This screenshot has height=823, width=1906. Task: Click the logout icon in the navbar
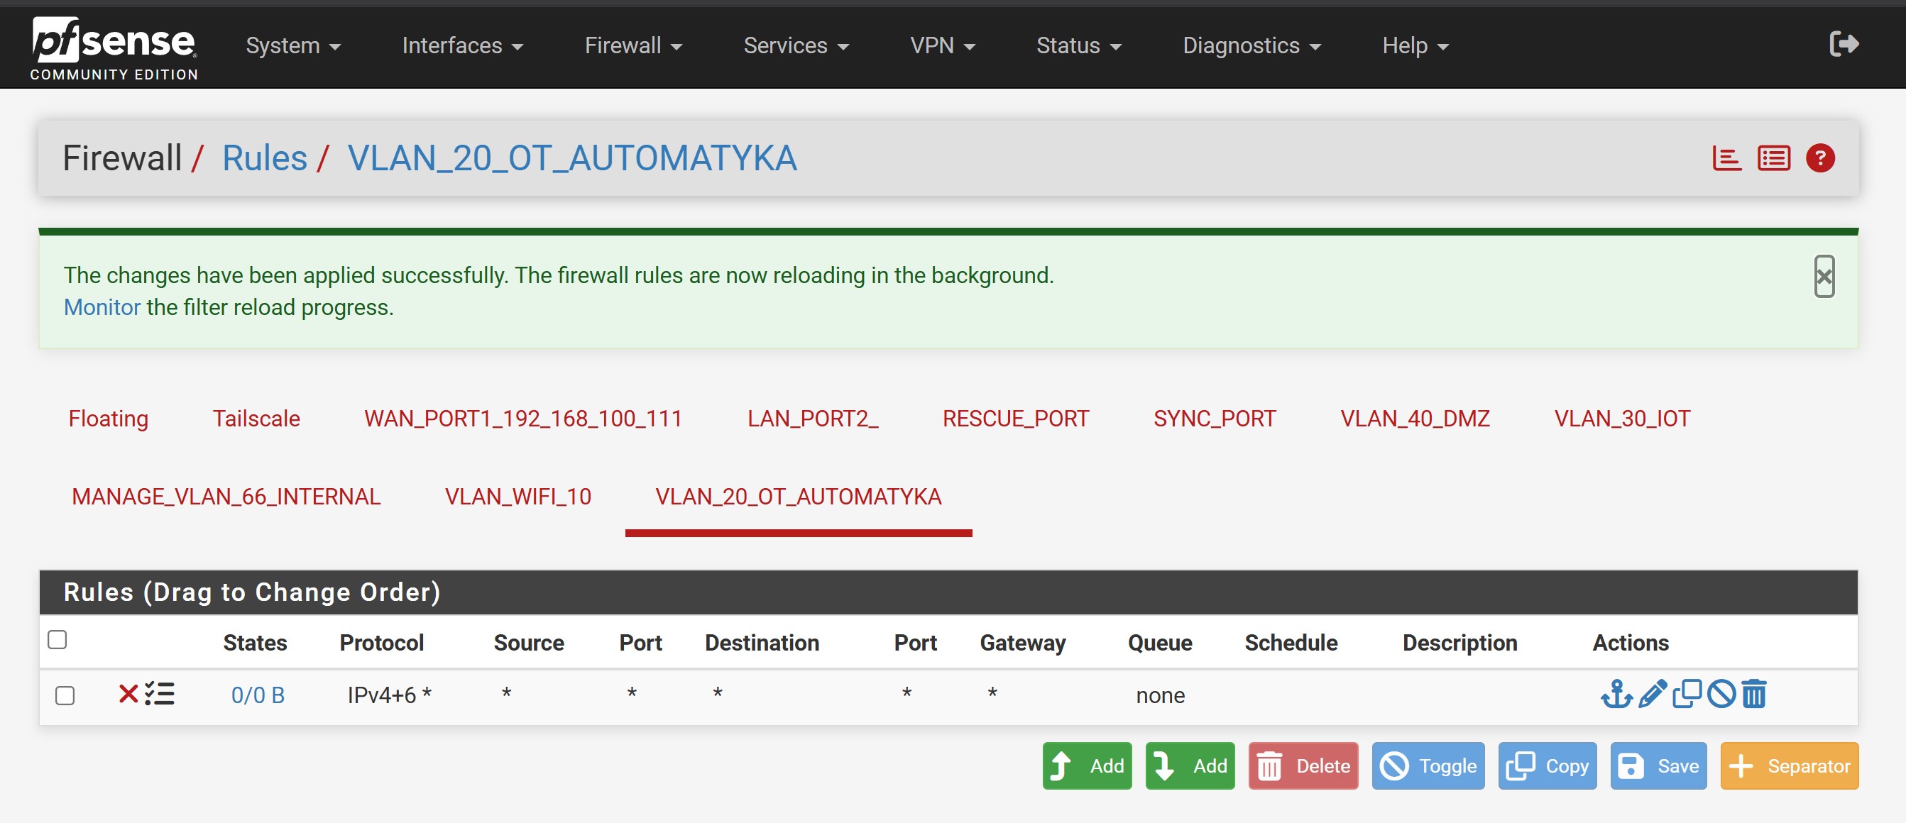[1843, 45]
